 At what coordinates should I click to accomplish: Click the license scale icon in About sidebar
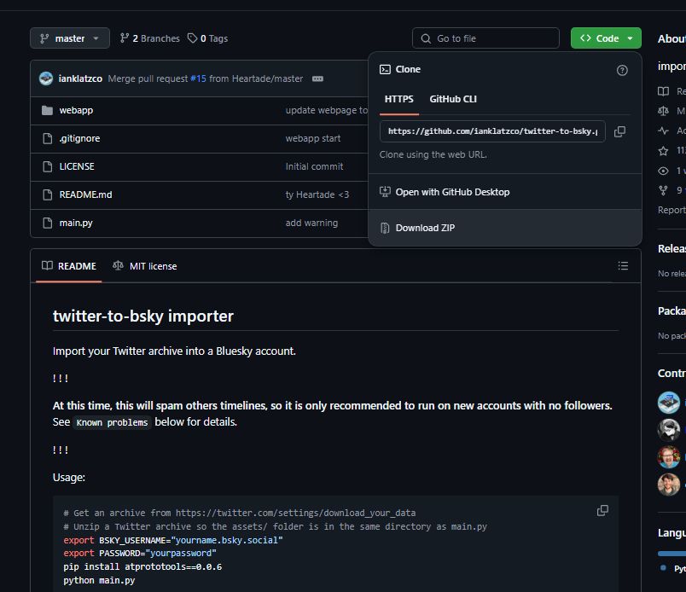click(663, 111)
